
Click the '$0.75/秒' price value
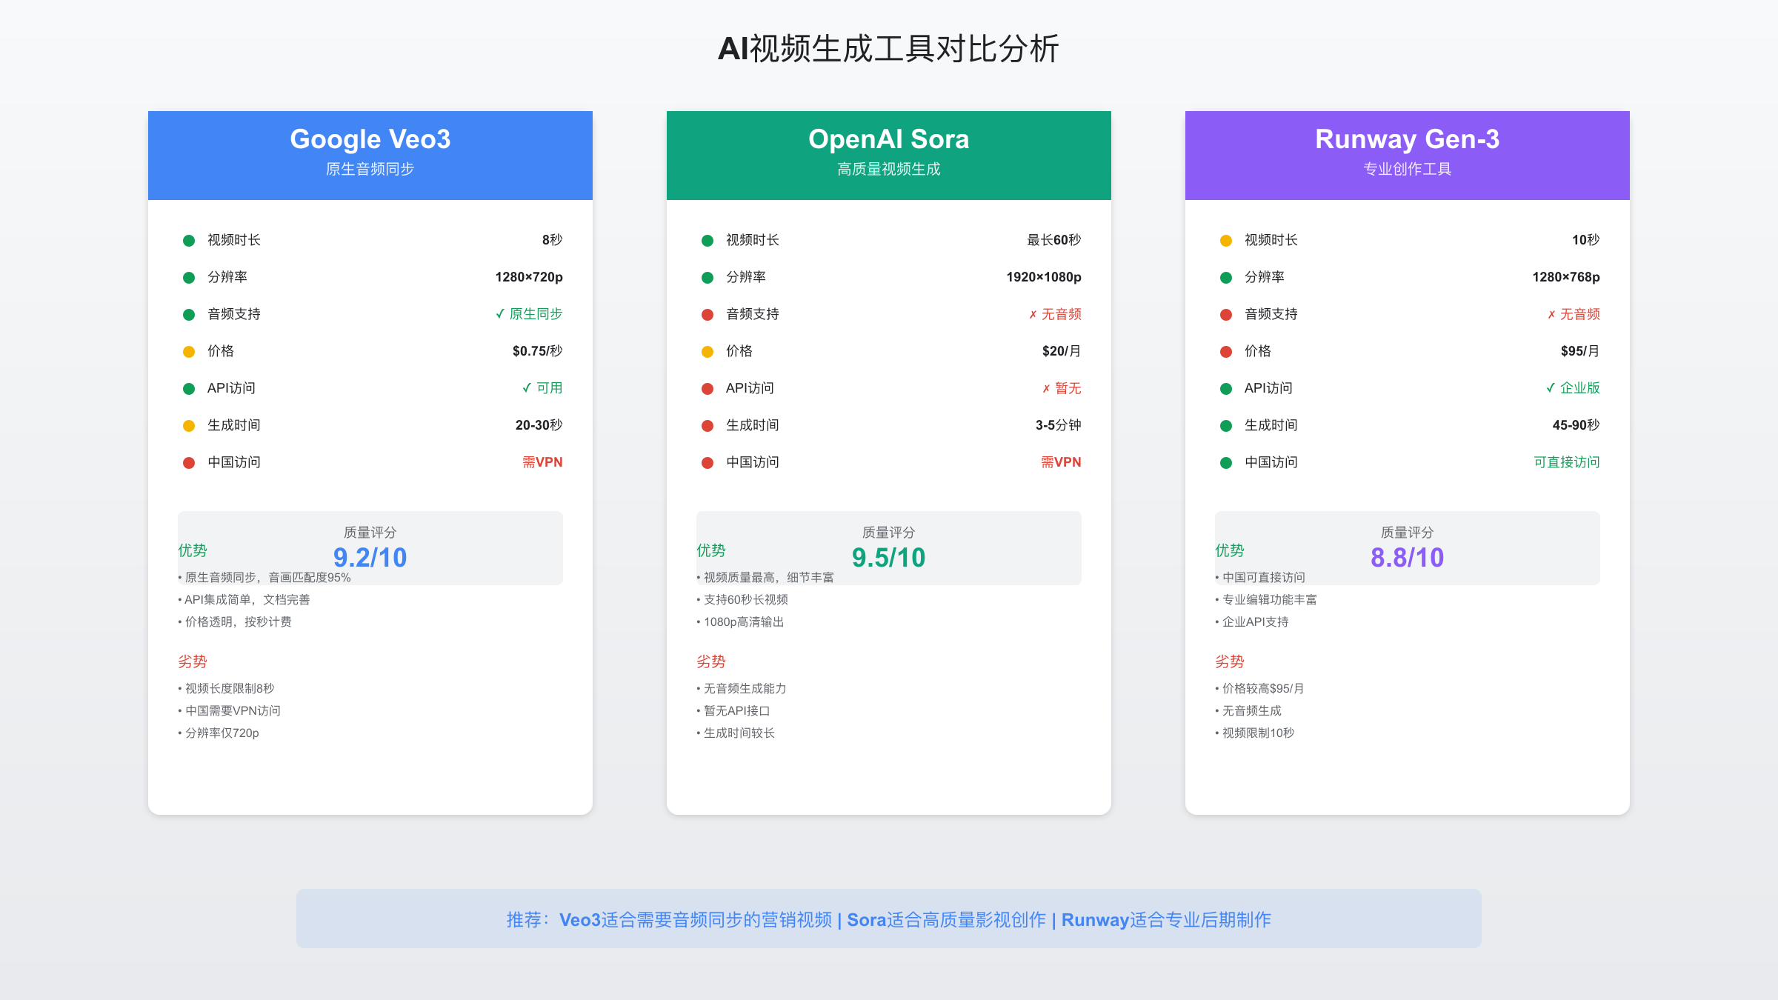click(538, 351)
